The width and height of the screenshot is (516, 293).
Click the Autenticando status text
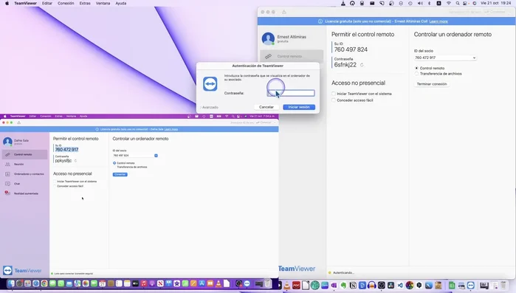pos(343,272)
